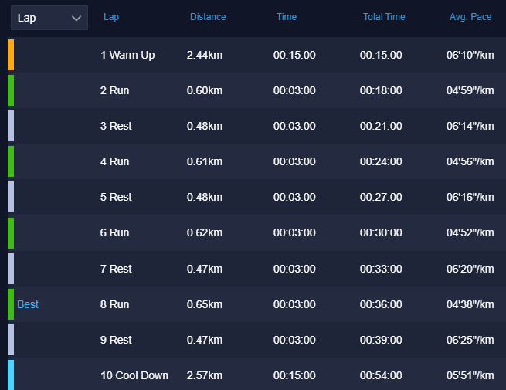
Task: Click the 00:39:00 total time cell
Action: click(x=381, y=340)
